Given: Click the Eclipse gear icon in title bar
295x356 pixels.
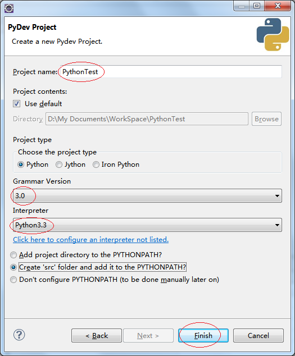Looking at the screenshot, I should tap(9, 8).
